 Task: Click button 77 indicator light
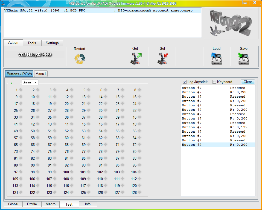[89, 151]
